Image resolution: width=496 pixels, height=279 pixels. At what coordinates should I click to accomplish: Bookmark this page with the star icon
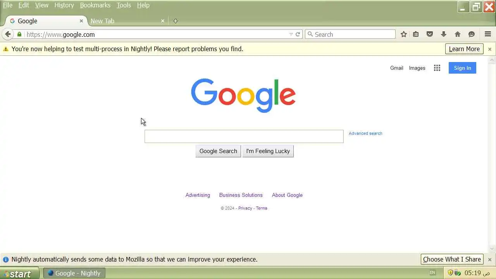click(x=404, y=34)
